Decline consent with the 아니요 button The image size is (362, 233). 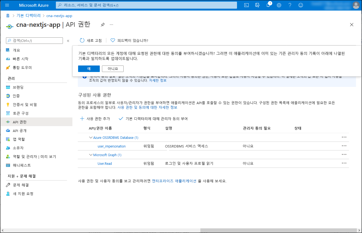(x=113, y=69)
